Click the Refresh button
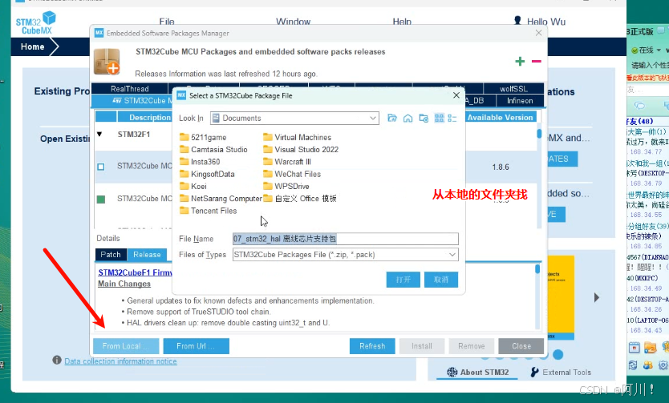This screenshot has width=669, height=403. 372,346
